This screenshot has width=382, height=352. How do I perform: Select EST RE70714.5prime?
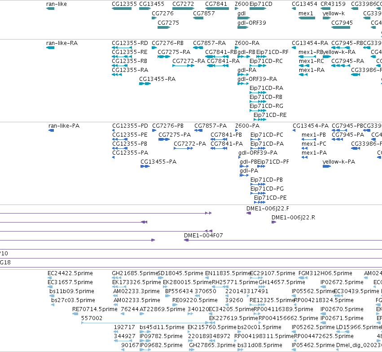[75, 314]
